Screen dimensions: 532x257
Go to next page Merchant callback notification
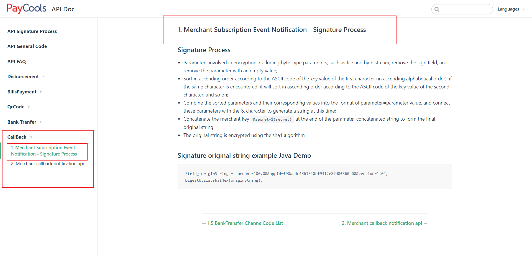point(384,223)
